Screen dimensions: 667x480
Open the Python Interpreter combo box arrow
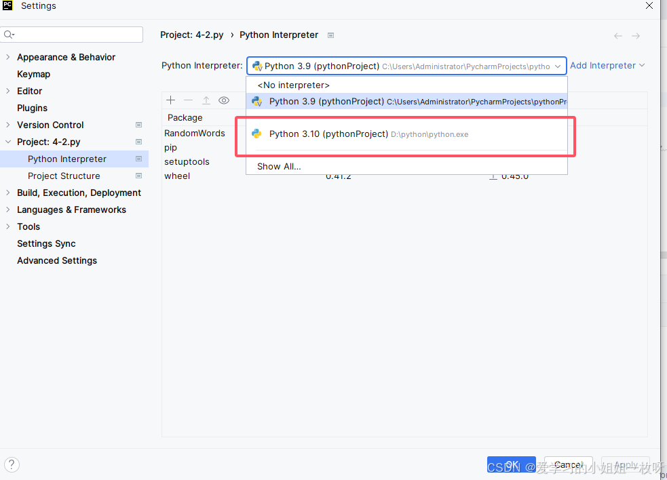[x=558, y=66]
